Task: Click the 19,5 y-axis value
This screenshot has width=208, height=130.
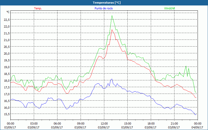Action: (x=7, y=60)
